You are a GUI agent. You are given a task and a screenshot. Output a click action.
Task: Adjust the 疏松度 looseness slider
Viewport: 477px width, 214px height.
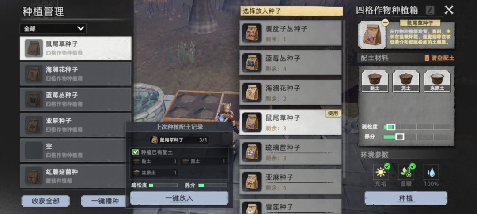pos(417,127)
